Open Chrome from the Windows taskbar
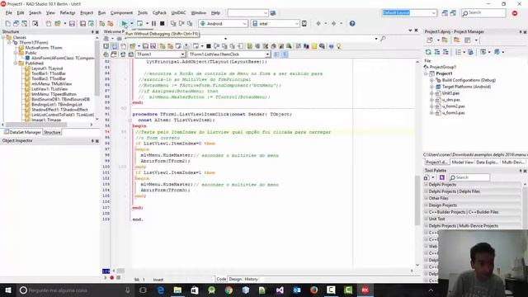 click(229, 290)
